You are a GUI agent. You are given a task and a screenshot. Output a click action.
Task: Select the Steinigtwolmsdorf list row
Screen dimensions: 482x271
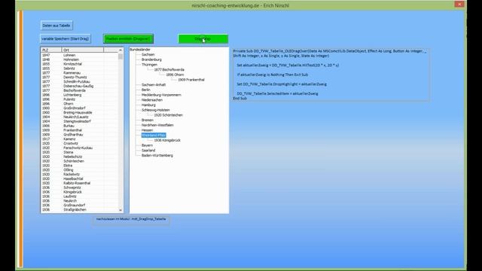click(x=79, y=121)
